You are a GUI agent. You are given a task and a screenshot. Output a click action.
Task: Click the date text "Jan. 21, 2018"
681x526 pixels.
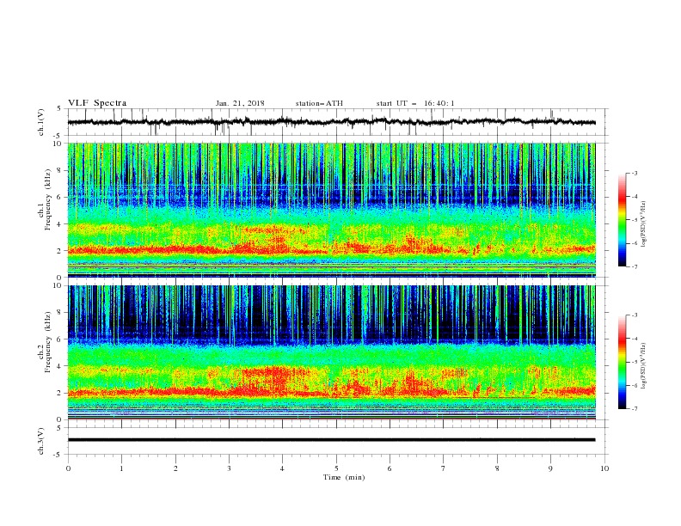[240, 103]
